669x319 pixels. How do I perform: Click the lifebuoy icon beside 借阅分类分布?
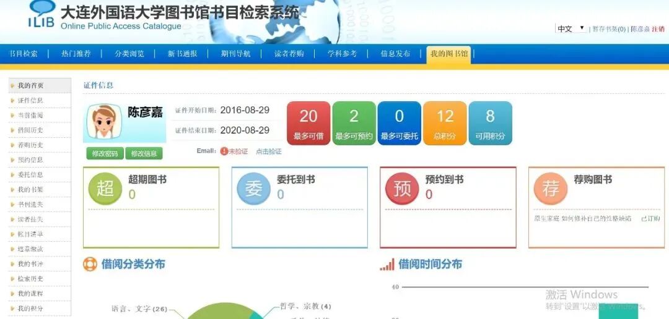point(90,264)
